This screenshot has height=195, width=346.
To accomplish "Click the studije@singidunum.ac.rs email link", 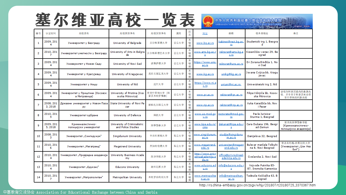I will coord(231,136).
